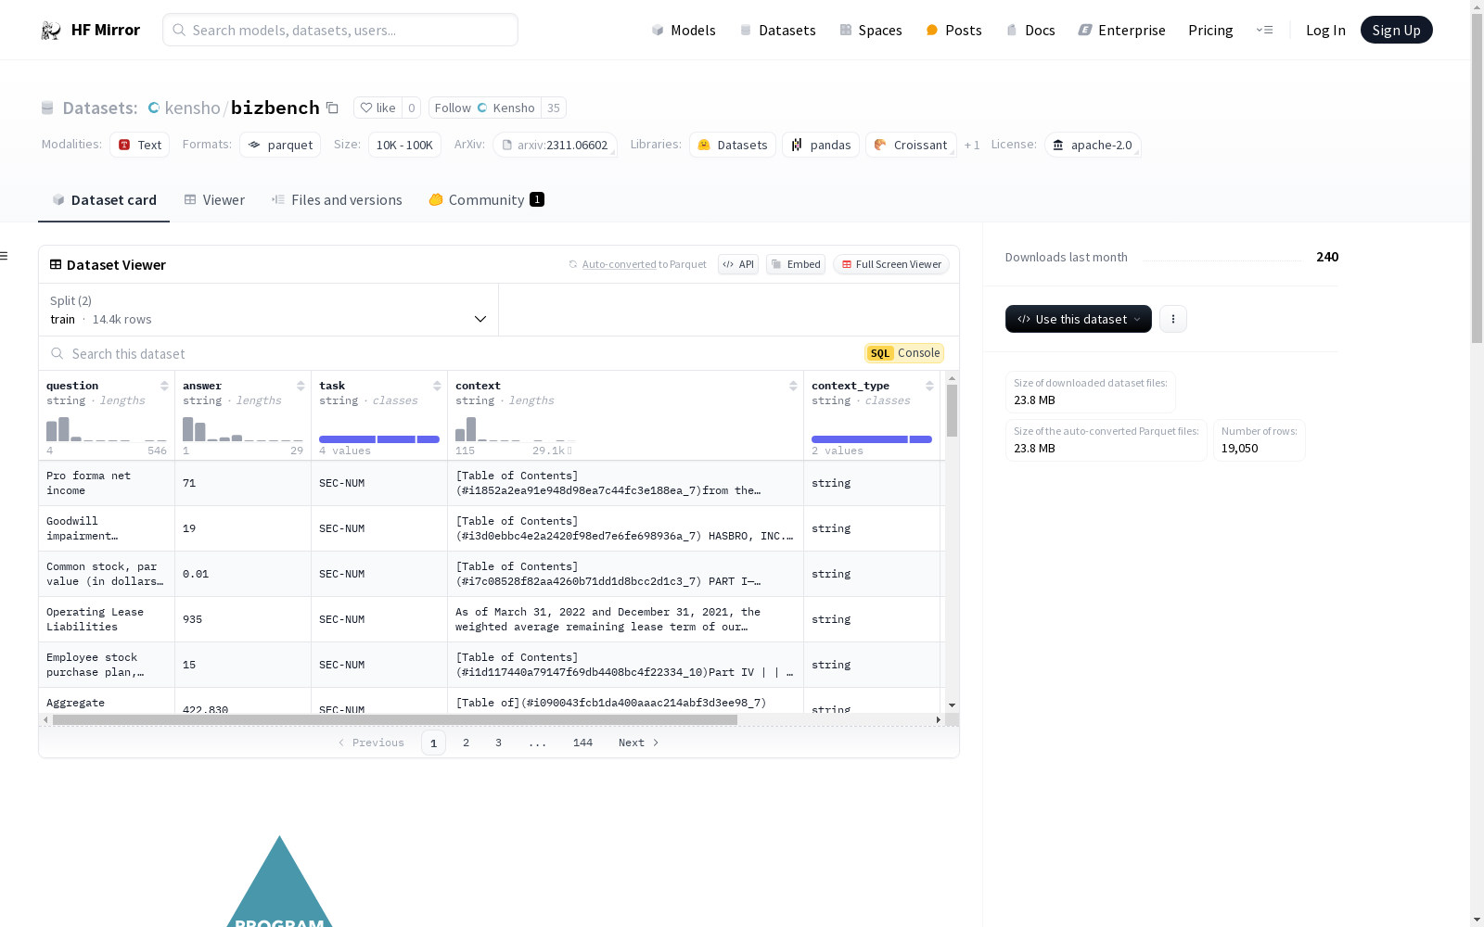
Task: Open the arxiv:2311.06602 tag
Action: coord(556,145)
